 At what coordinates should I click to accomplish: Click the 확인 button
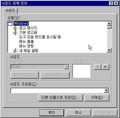52,113
